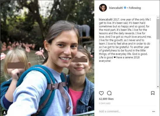This screenshot has height=116, width=160.
Task: Open more options three-dot menu
Action: [154, 111]
